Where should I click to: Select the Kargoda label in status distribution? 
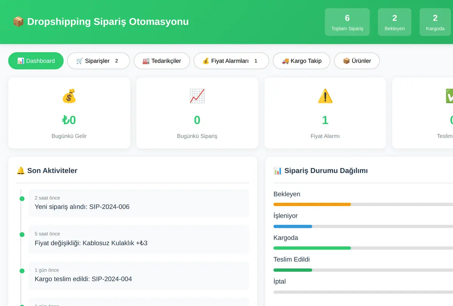coord(286,238)
